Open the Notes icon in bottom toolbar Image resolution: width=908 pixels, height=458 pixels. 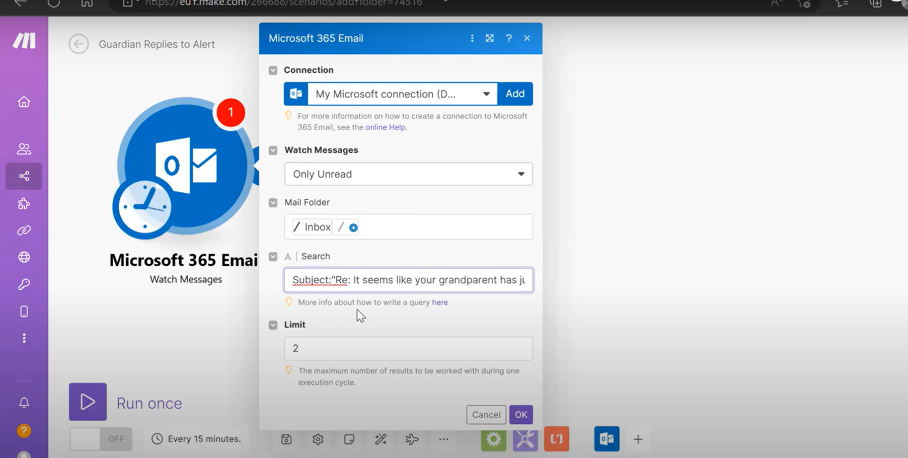click(x=349, y=439)
